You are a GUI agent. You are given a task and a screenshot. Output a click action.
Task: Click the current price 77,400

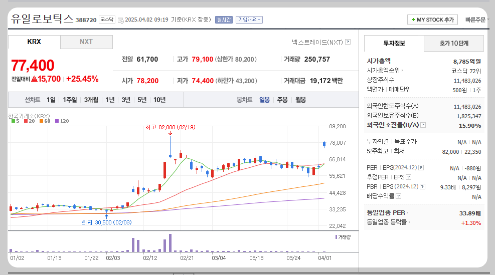pyautogui.click(x=33, y=65)
